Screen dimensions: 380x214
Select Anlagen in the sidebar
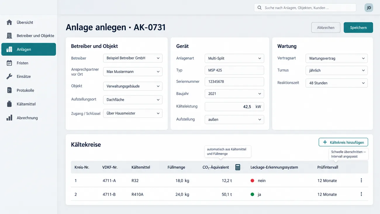[x=29, y=49]
